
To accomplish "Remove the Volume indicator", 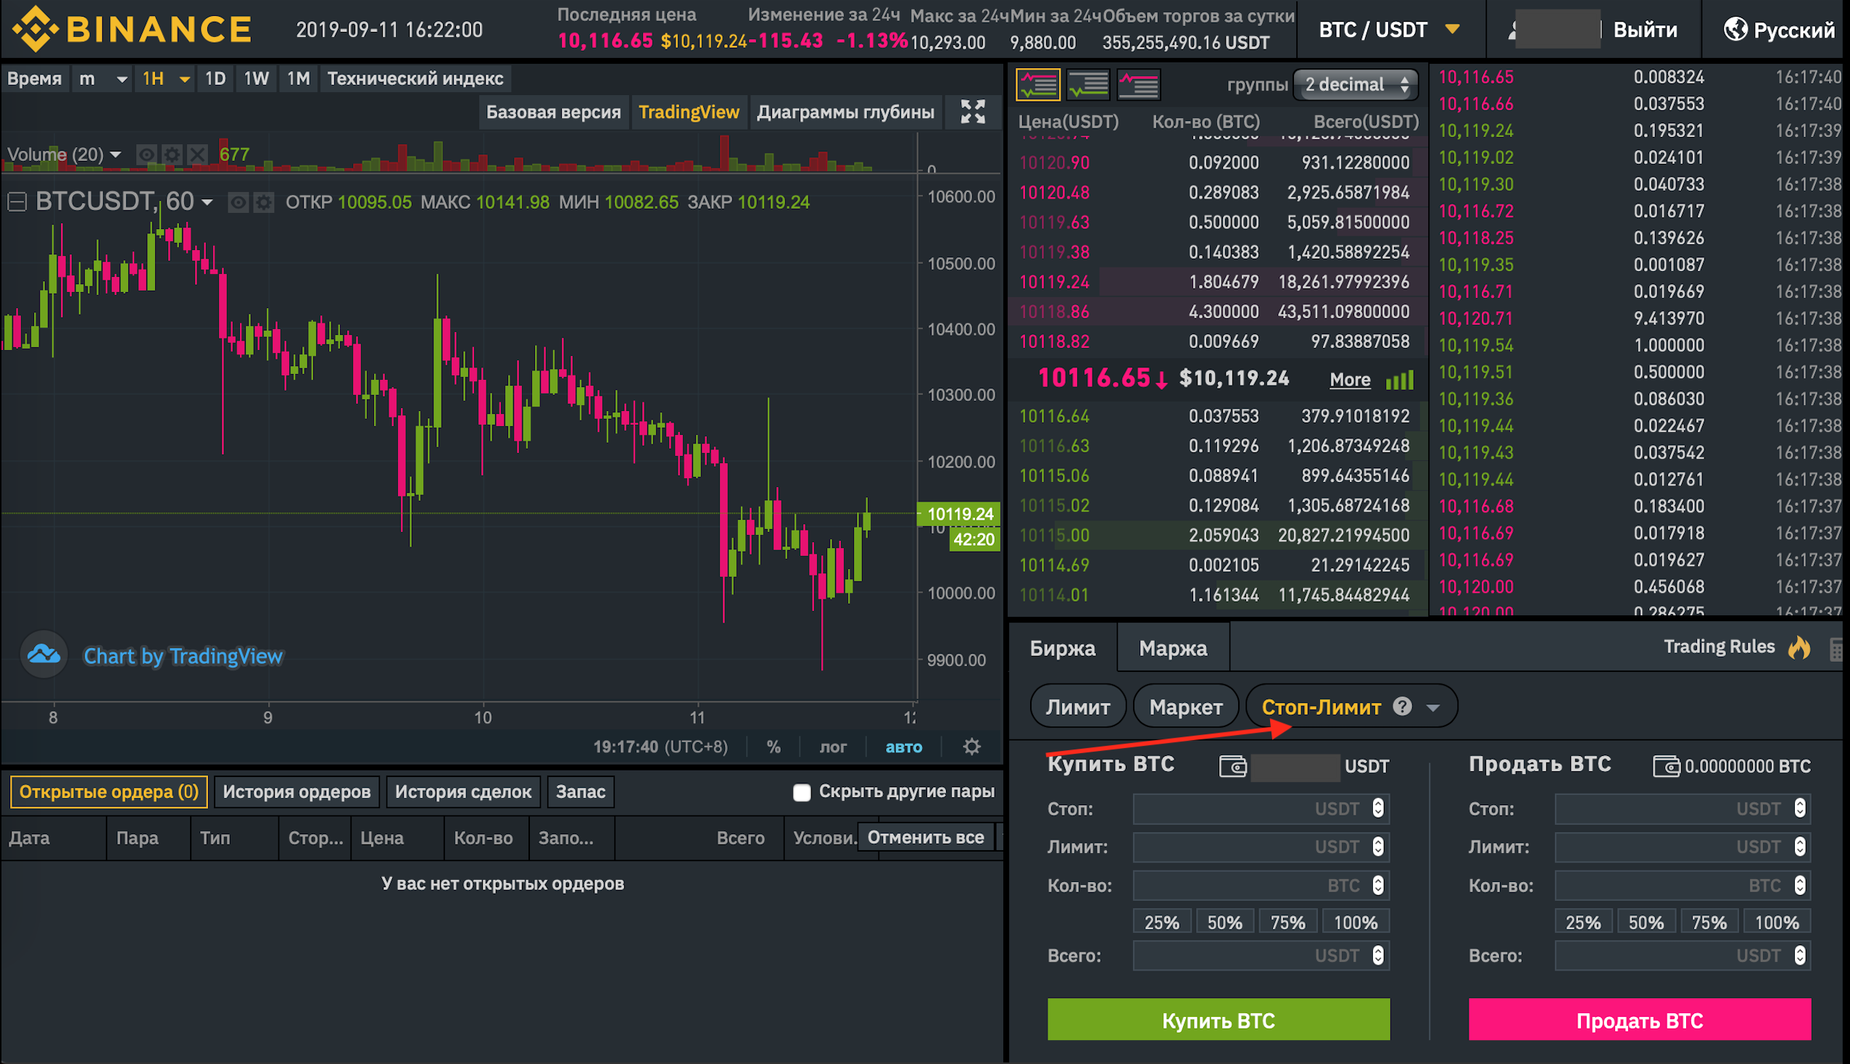I will (197, 154).
